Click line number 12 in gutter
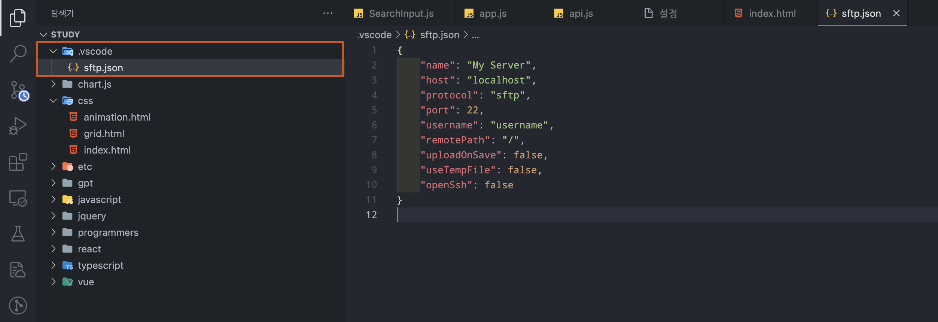The image size is (938, 322). tap(371, 215)
